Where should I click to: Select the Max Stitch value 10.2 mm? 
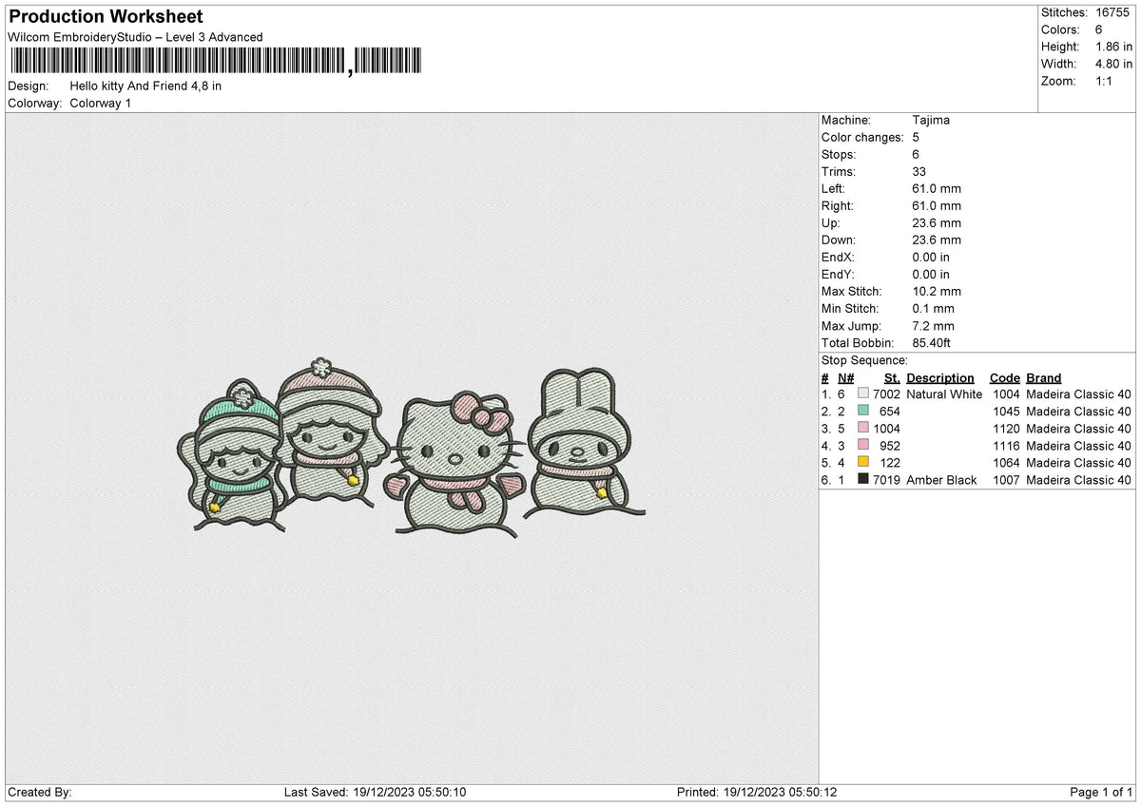pyautogui.click(x=937, y=292)
